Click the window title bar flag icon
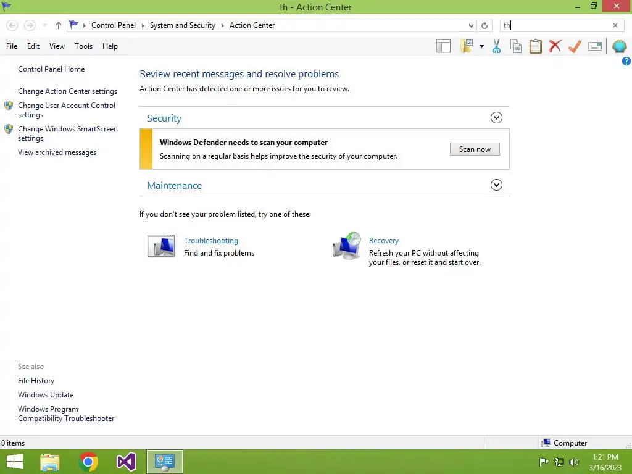The image size is (632, 474). click(x=6, y=6)
